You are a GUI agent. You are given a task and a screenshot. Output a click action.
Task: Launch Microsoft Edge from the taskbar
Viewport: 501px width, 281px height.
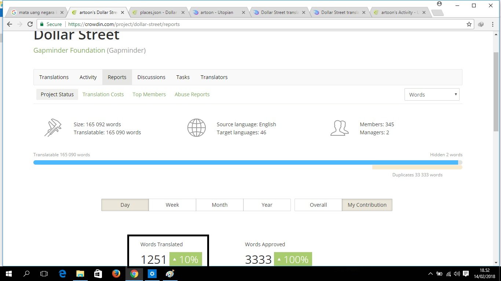click(x=63, y=274)
